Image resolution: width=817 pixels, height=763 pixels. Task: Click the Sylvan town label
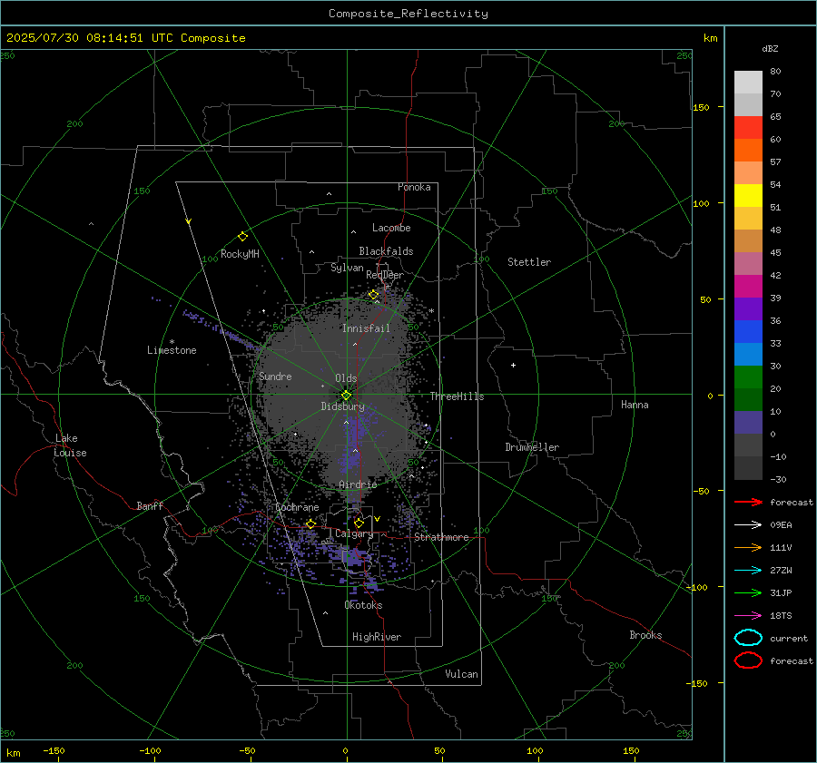[347, 268]
